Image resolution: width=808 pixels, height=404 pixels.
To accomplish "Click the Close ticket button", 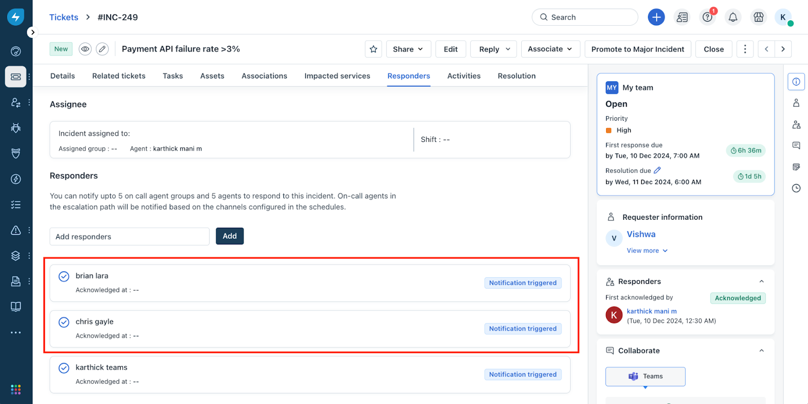I will pyautogui.click(x=714, y=49).
